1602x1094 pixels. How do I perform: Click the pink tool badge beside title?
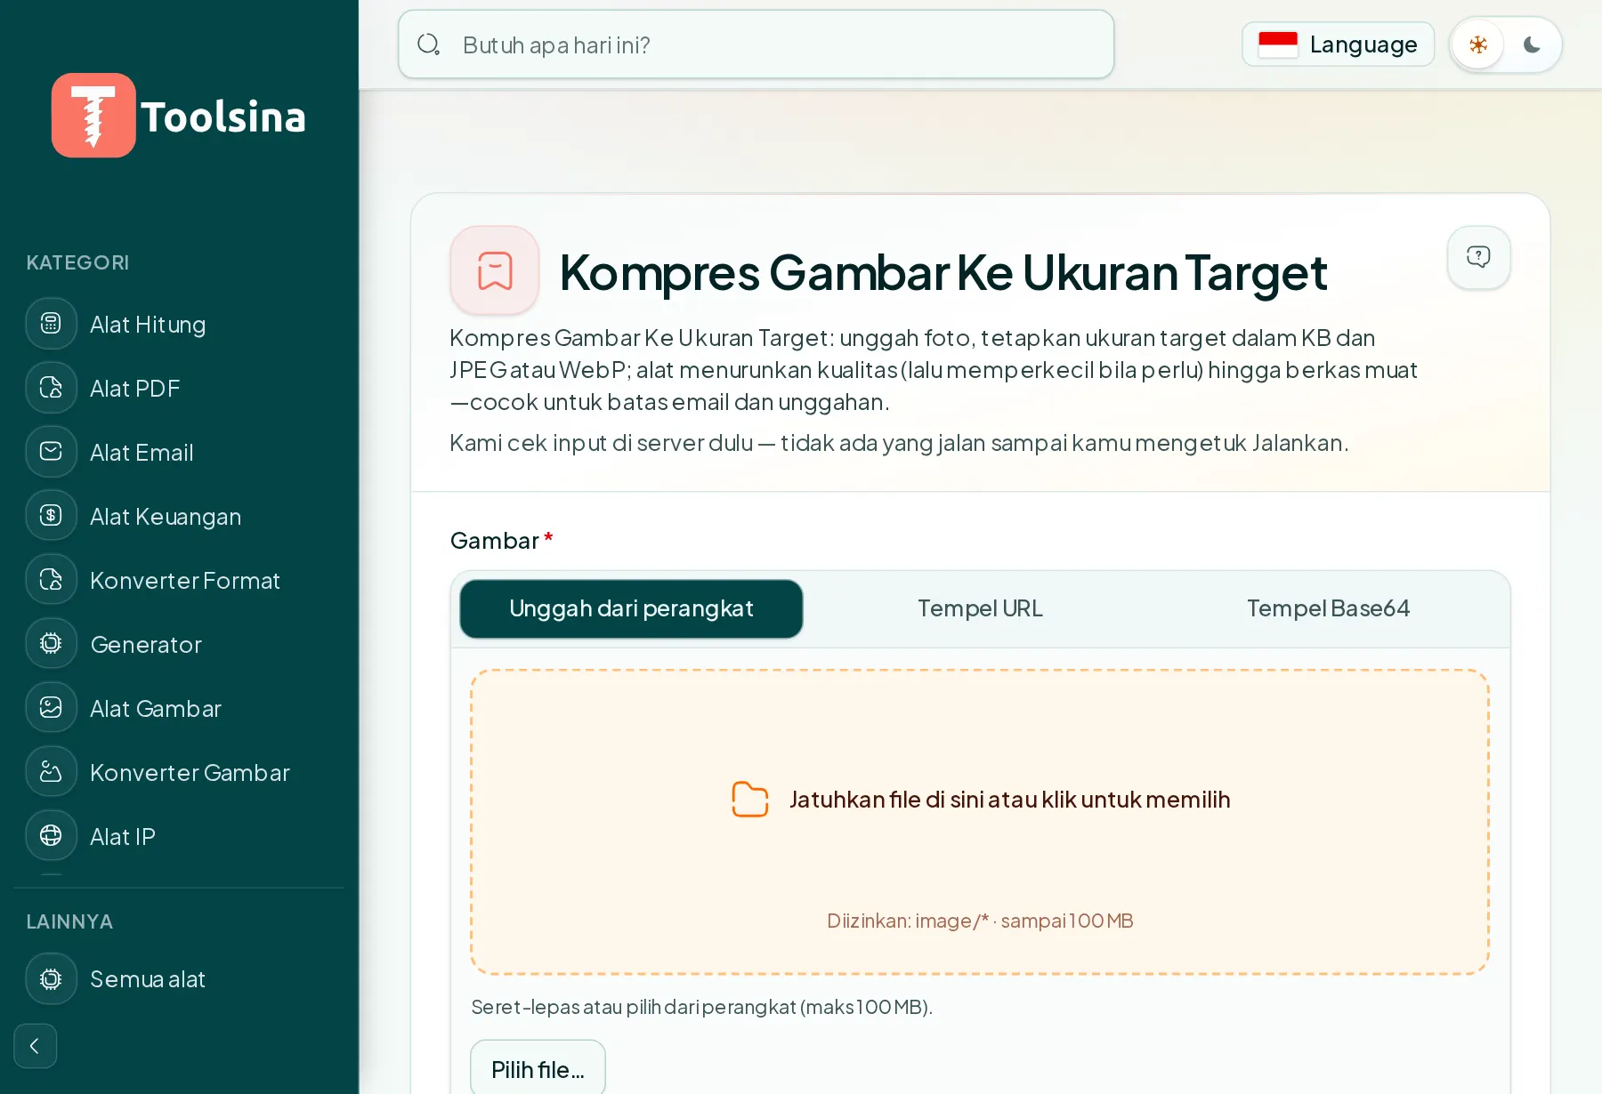[495, 270]
